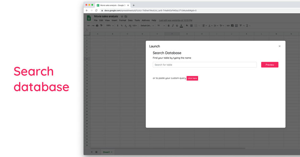Click the pink 'click here' custom query button
Image resolution: width=300 pixels, height=157 pixels.
click(x=192, y=78)
